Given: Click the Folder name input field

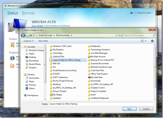Looking at the screenshot, I should coord(101,104).
